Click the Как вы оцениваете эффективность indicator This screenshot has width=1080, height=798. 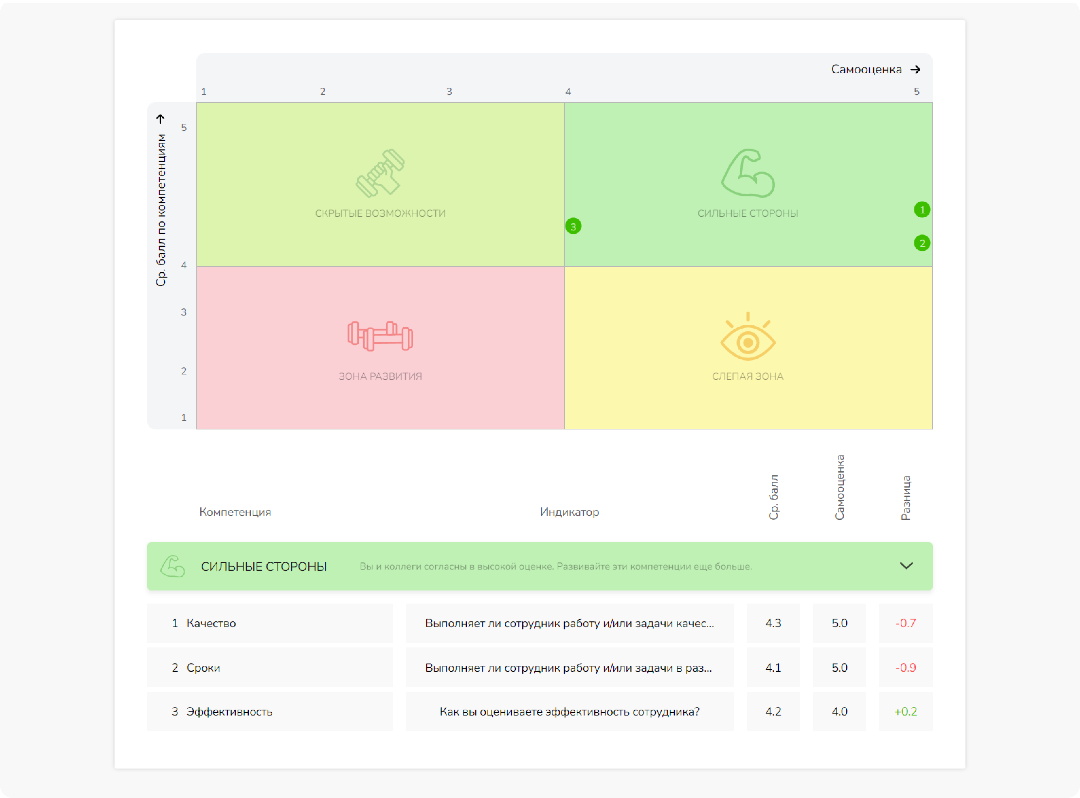click(569, 712)
